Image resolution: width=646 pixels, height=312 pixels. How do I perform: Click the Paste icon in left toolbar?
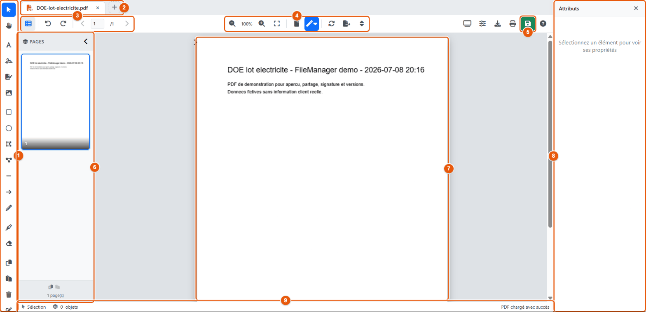(9, 278)
